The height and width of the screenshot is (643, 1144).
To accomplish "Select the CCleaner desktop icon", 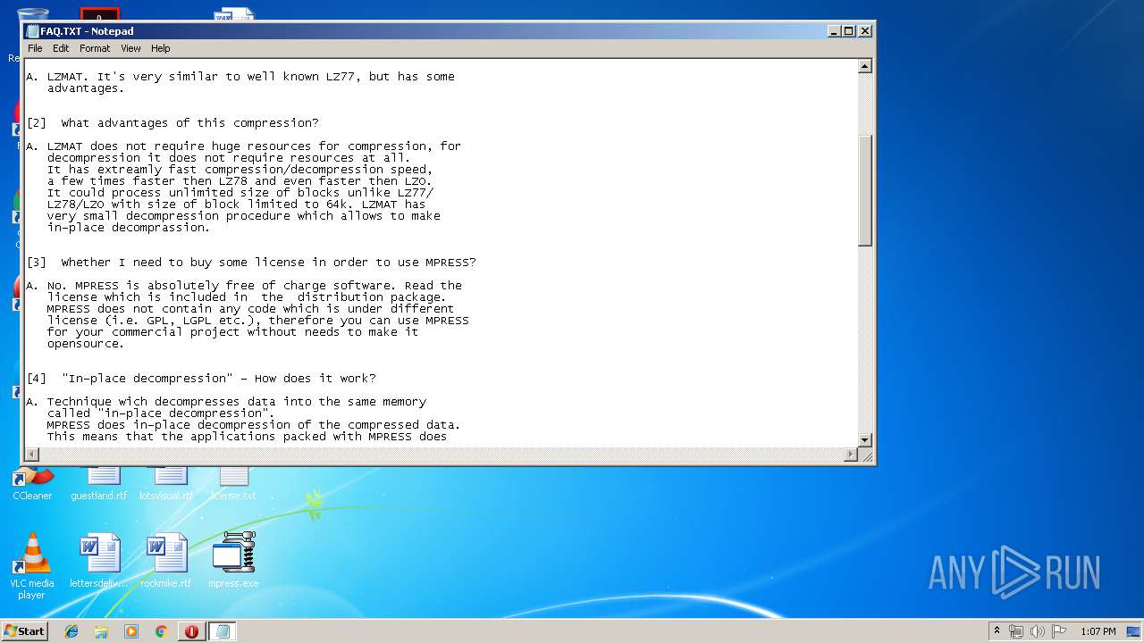I will pyautogui.click(x=32, y=483).
